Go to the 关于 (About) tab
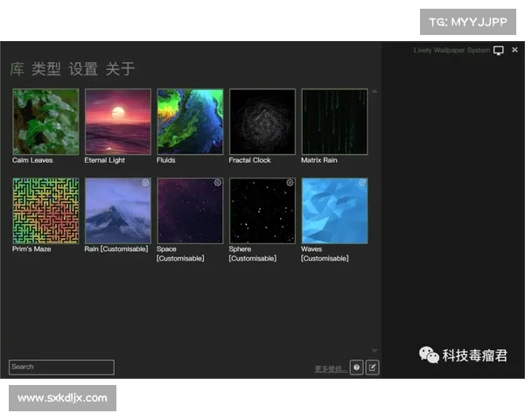The width and height of the screenshot is (525, 420). 120,69
